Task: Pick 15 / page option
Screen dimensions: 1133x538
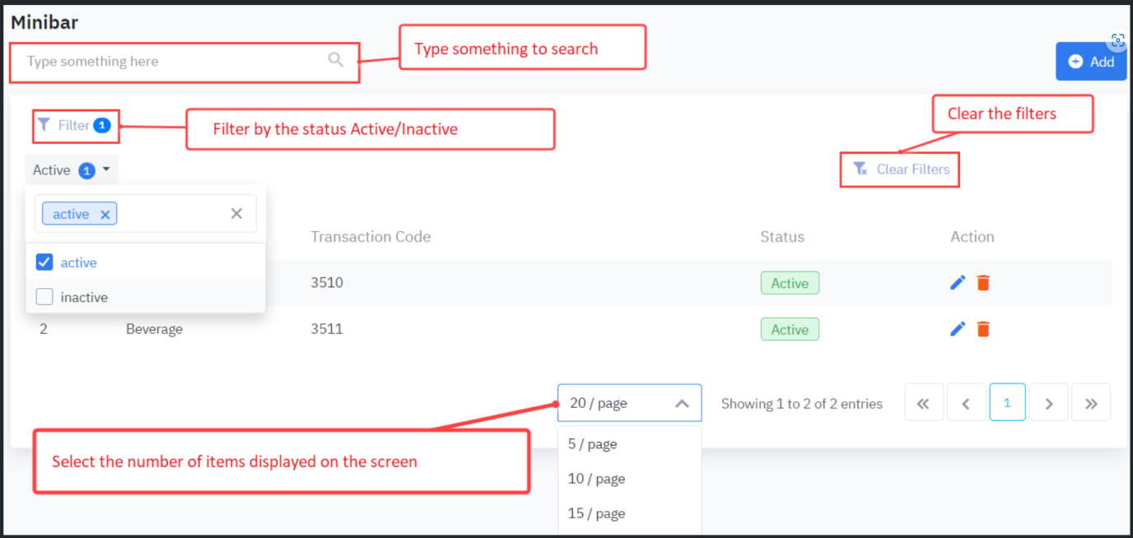Action: click(x=596, y=513)
